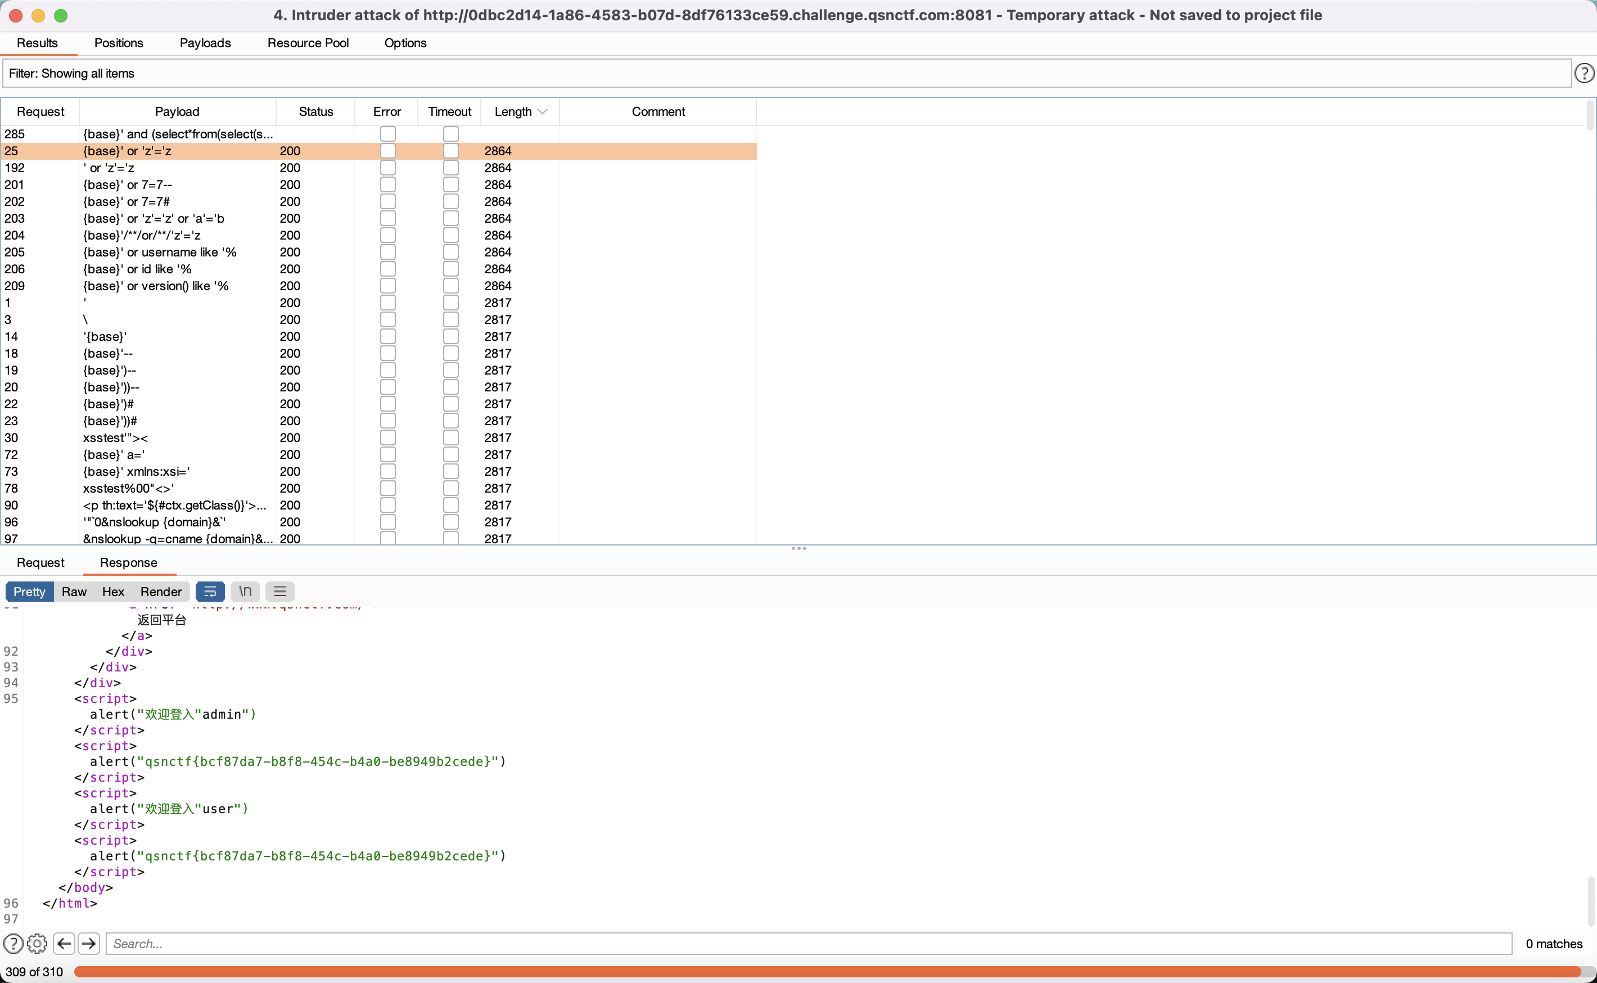The height and width of the screenshot is (983, 1597).
Task: Select row 201 payload {base}' or 7=7--
Action: coord(379,184)
